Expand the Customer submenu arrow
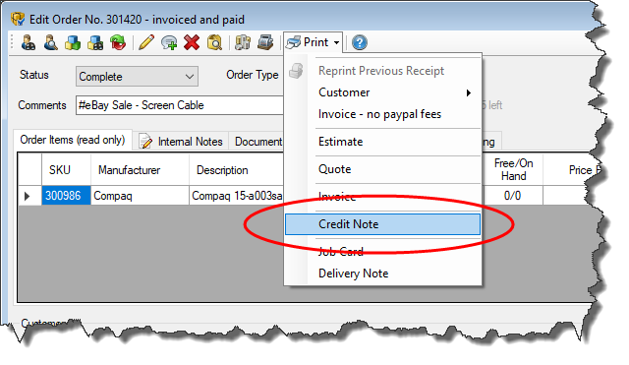Viewport: 629px width, 365px height. pos(468,92)
